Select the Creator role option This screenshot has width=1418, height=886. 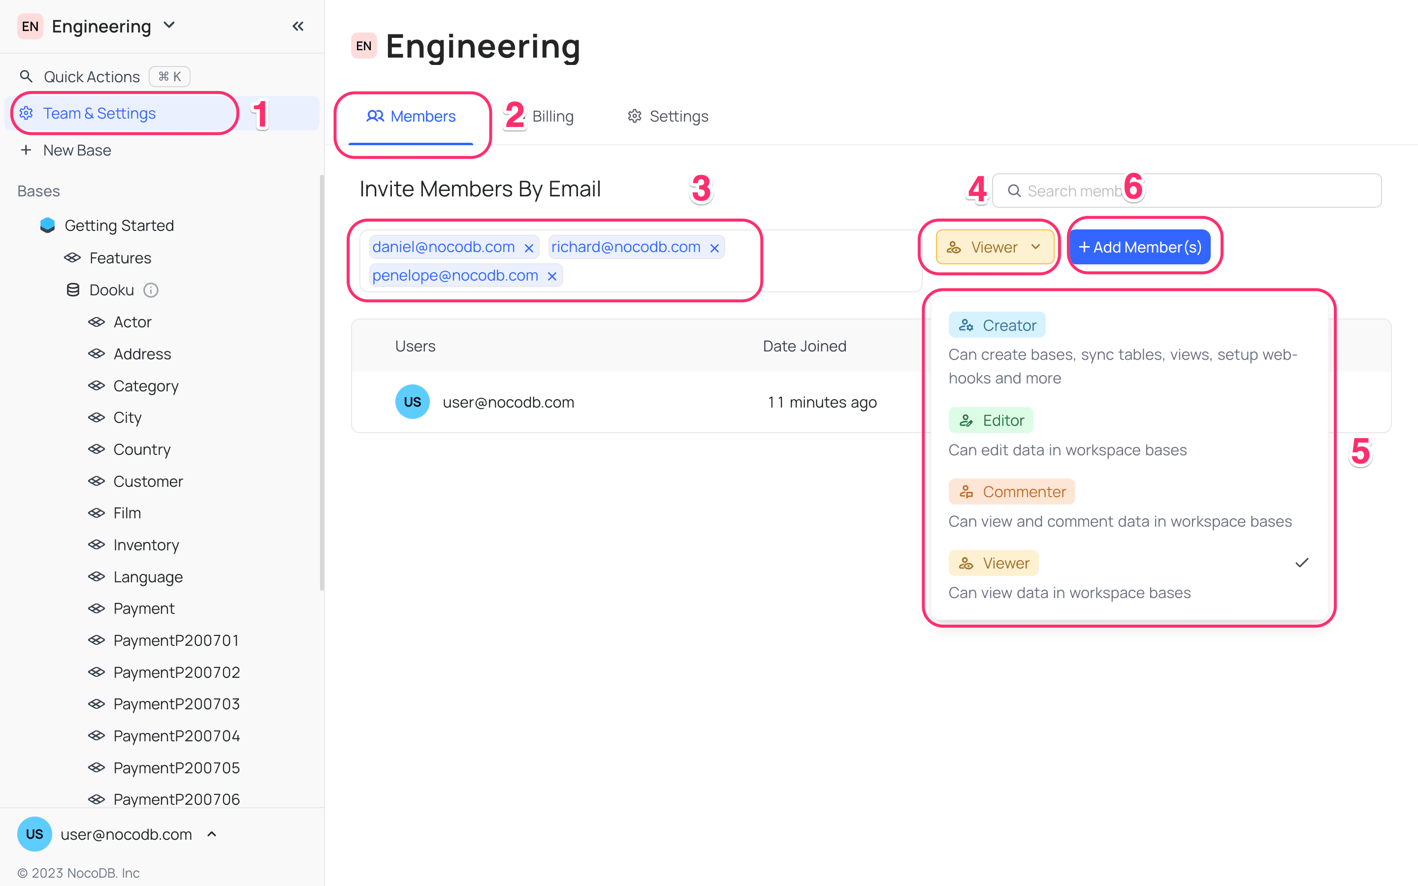tap(997, 325)
